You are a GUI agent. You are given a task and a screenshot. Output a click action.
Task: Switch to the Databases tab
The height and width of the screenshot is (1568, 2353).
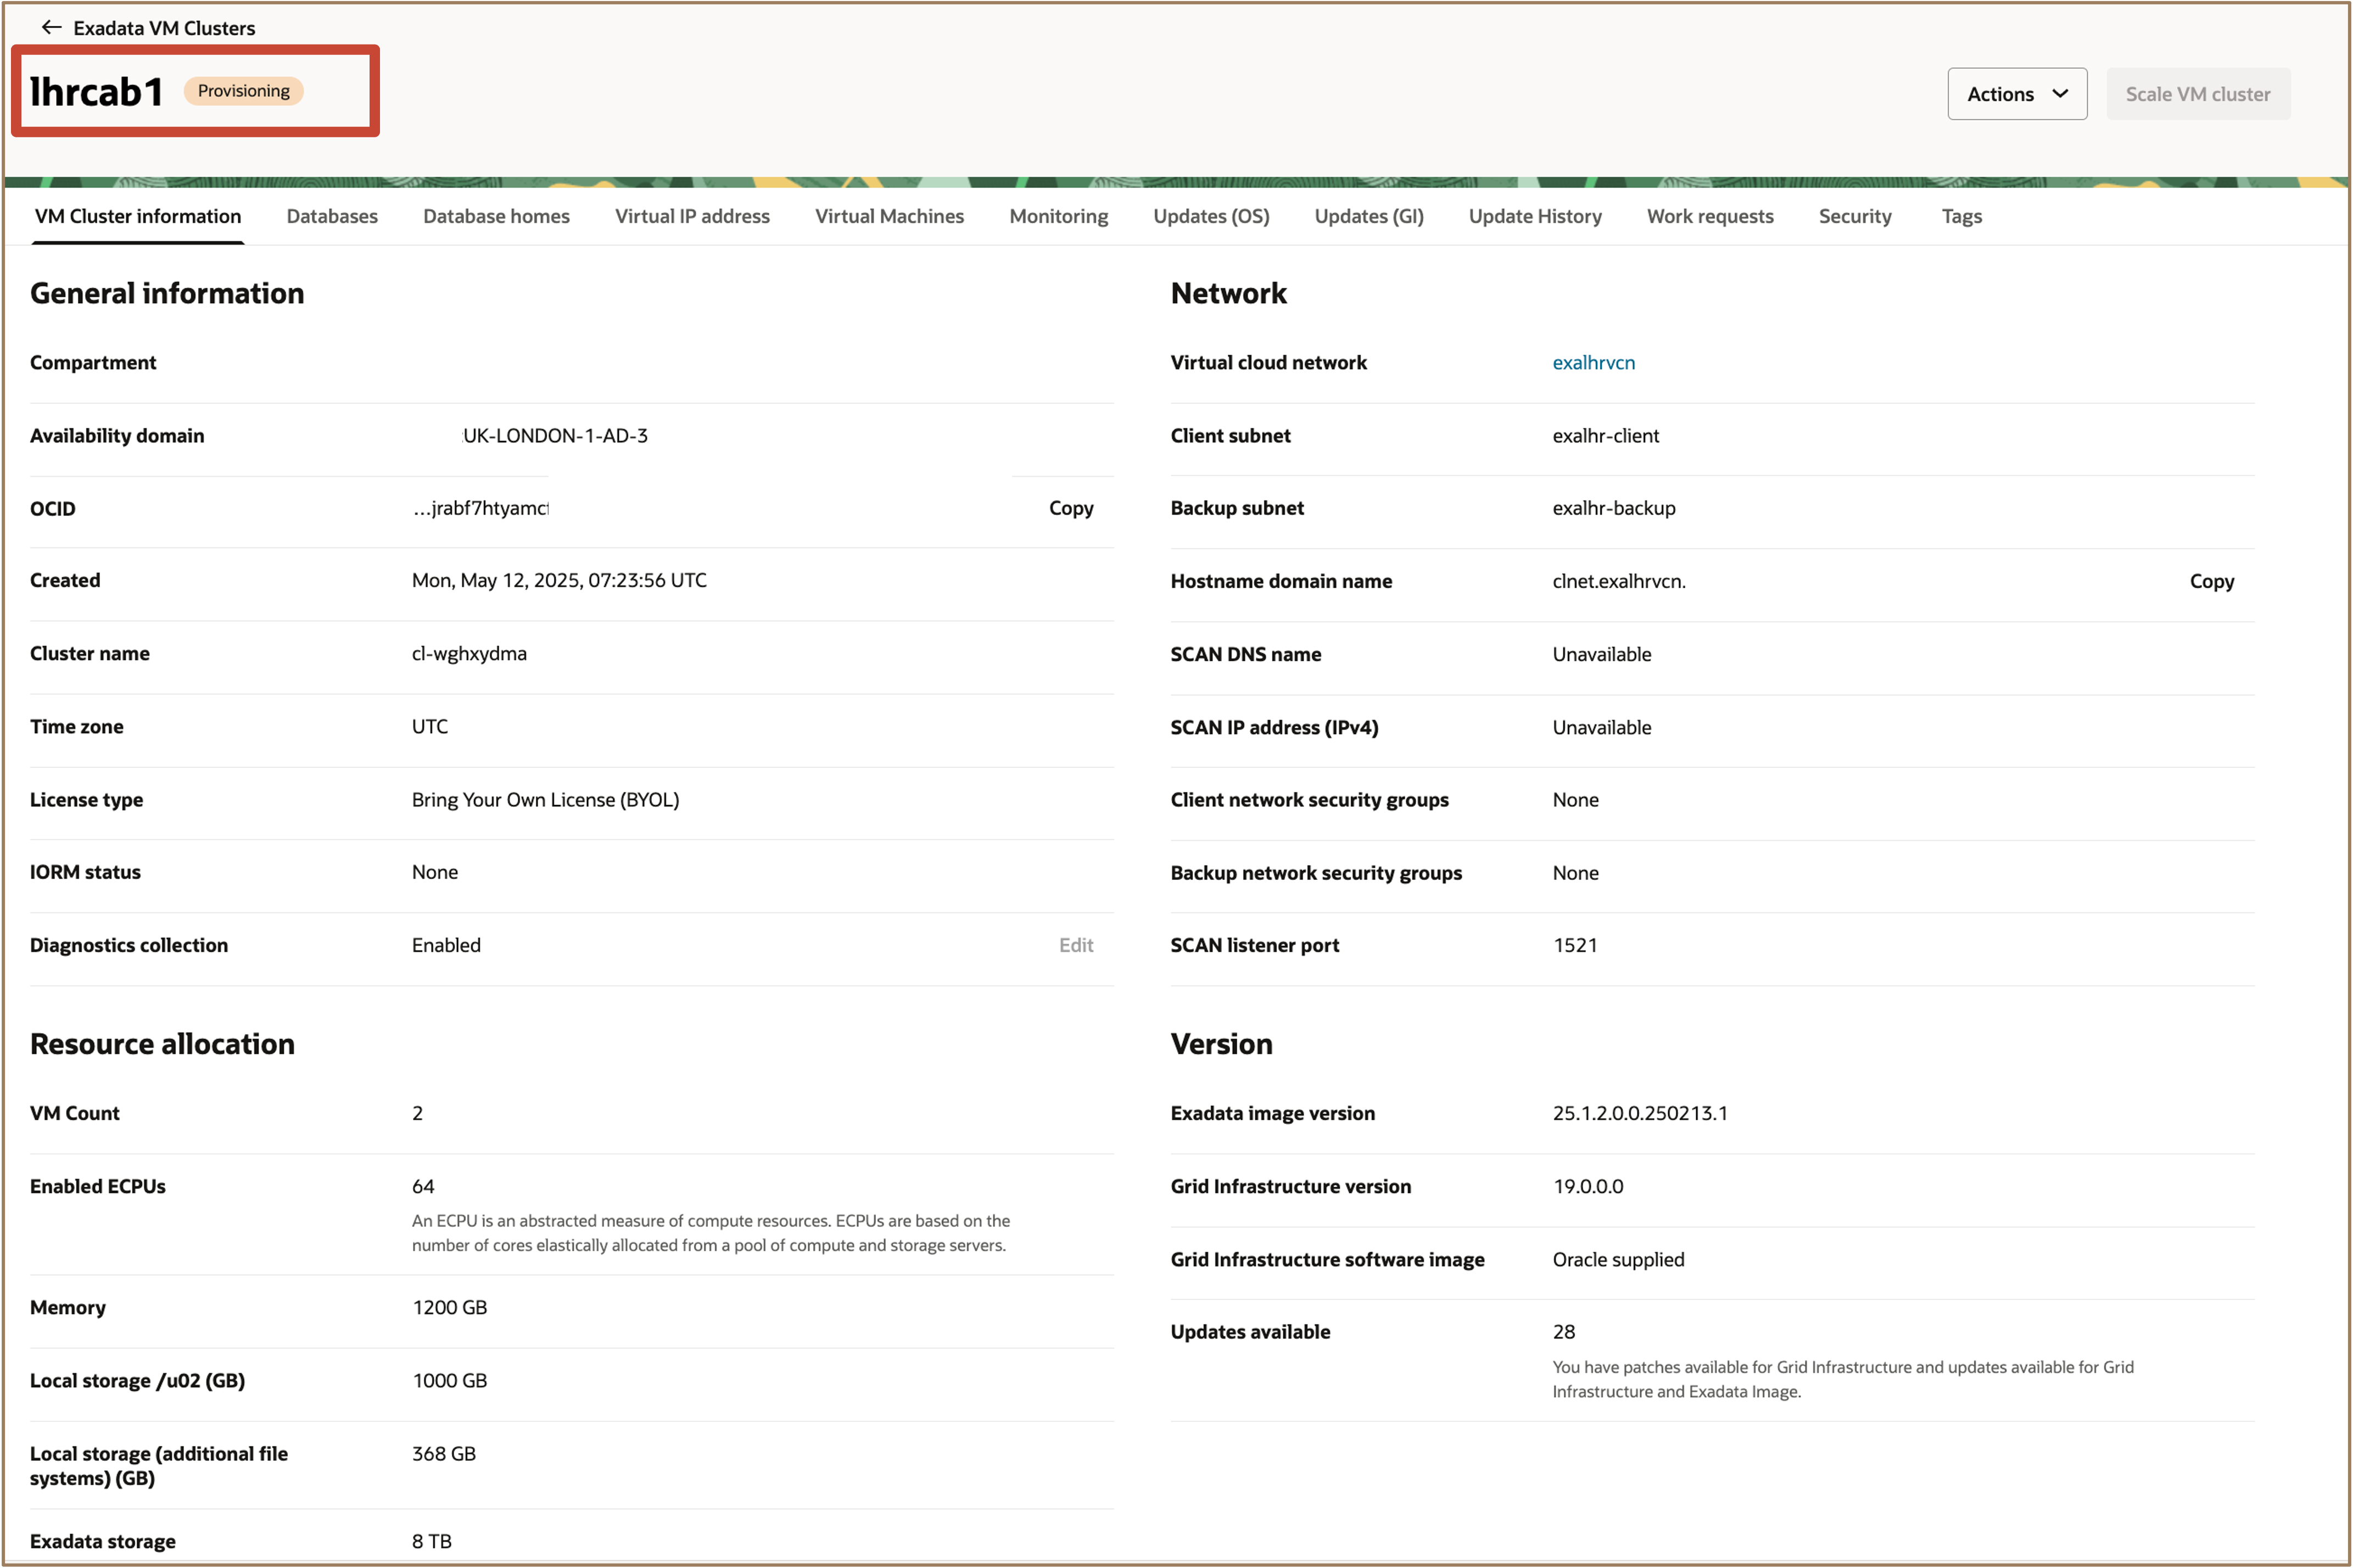(332, 216)
